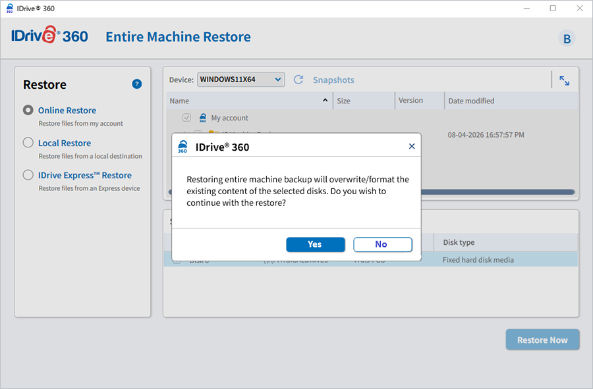Expand the file list panel view
Viewport: 593px width, 389px height.
564,80
